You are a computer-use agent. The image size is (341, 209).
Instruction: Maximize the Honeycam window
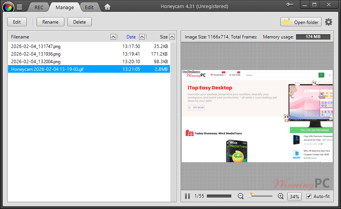tap(314, 5)
